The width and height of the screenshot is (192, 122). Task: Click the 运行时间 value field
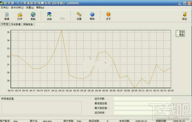(x=143, y=112)
